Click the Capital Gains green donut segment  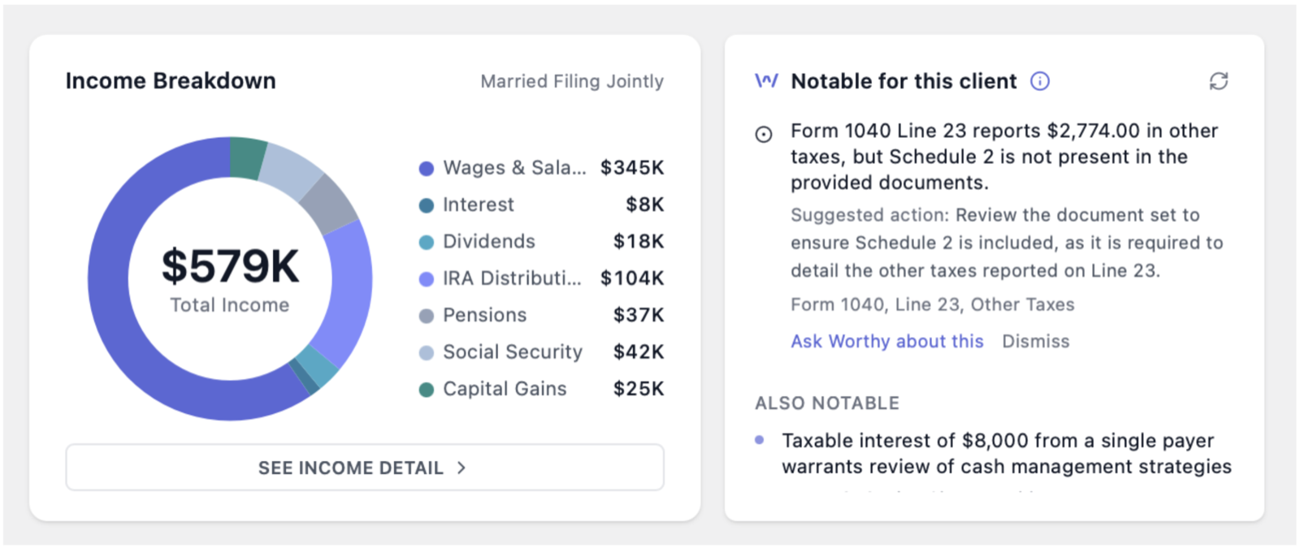[x=247, y=158]
